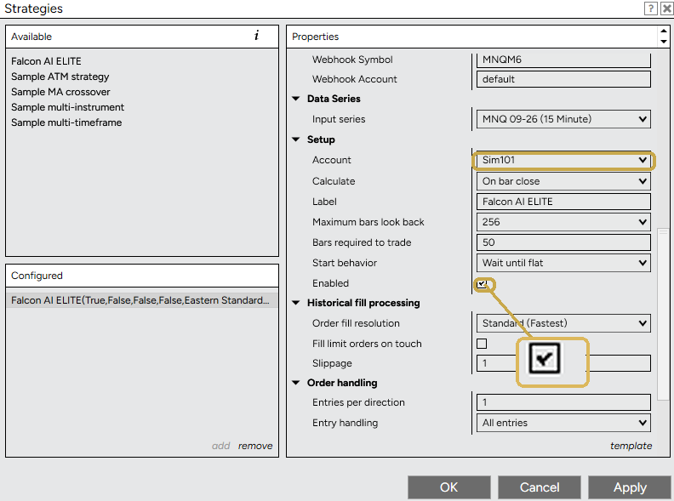Viewport: 674px width, 501px height.
Task: Click the Label text field
Action: coord(563,202)
